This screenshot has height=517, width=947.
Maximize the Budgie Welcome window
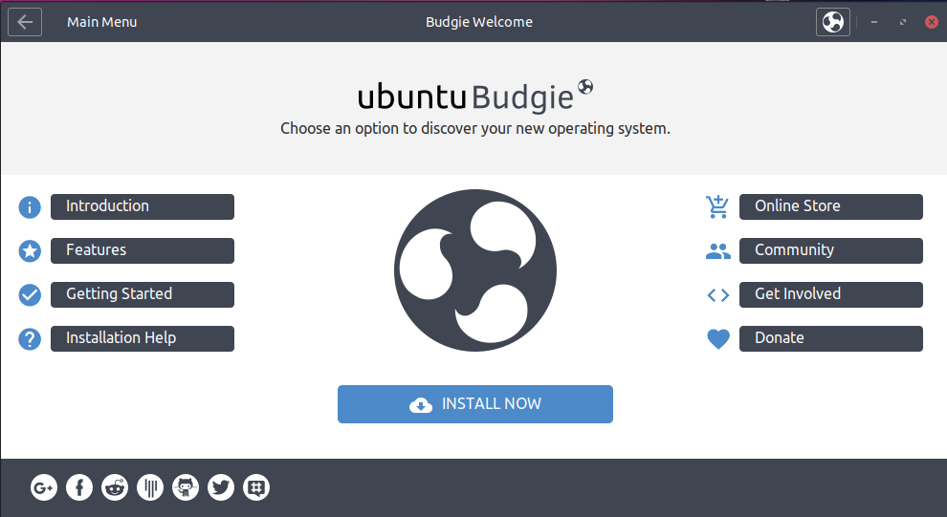click(903, 22)
